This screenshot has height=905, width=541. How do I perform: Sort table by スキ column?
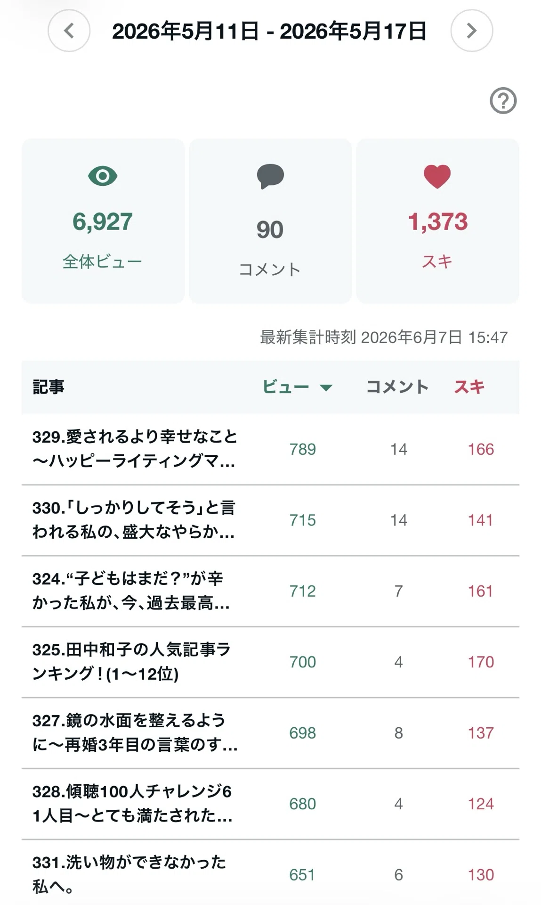tap(469, 387)
